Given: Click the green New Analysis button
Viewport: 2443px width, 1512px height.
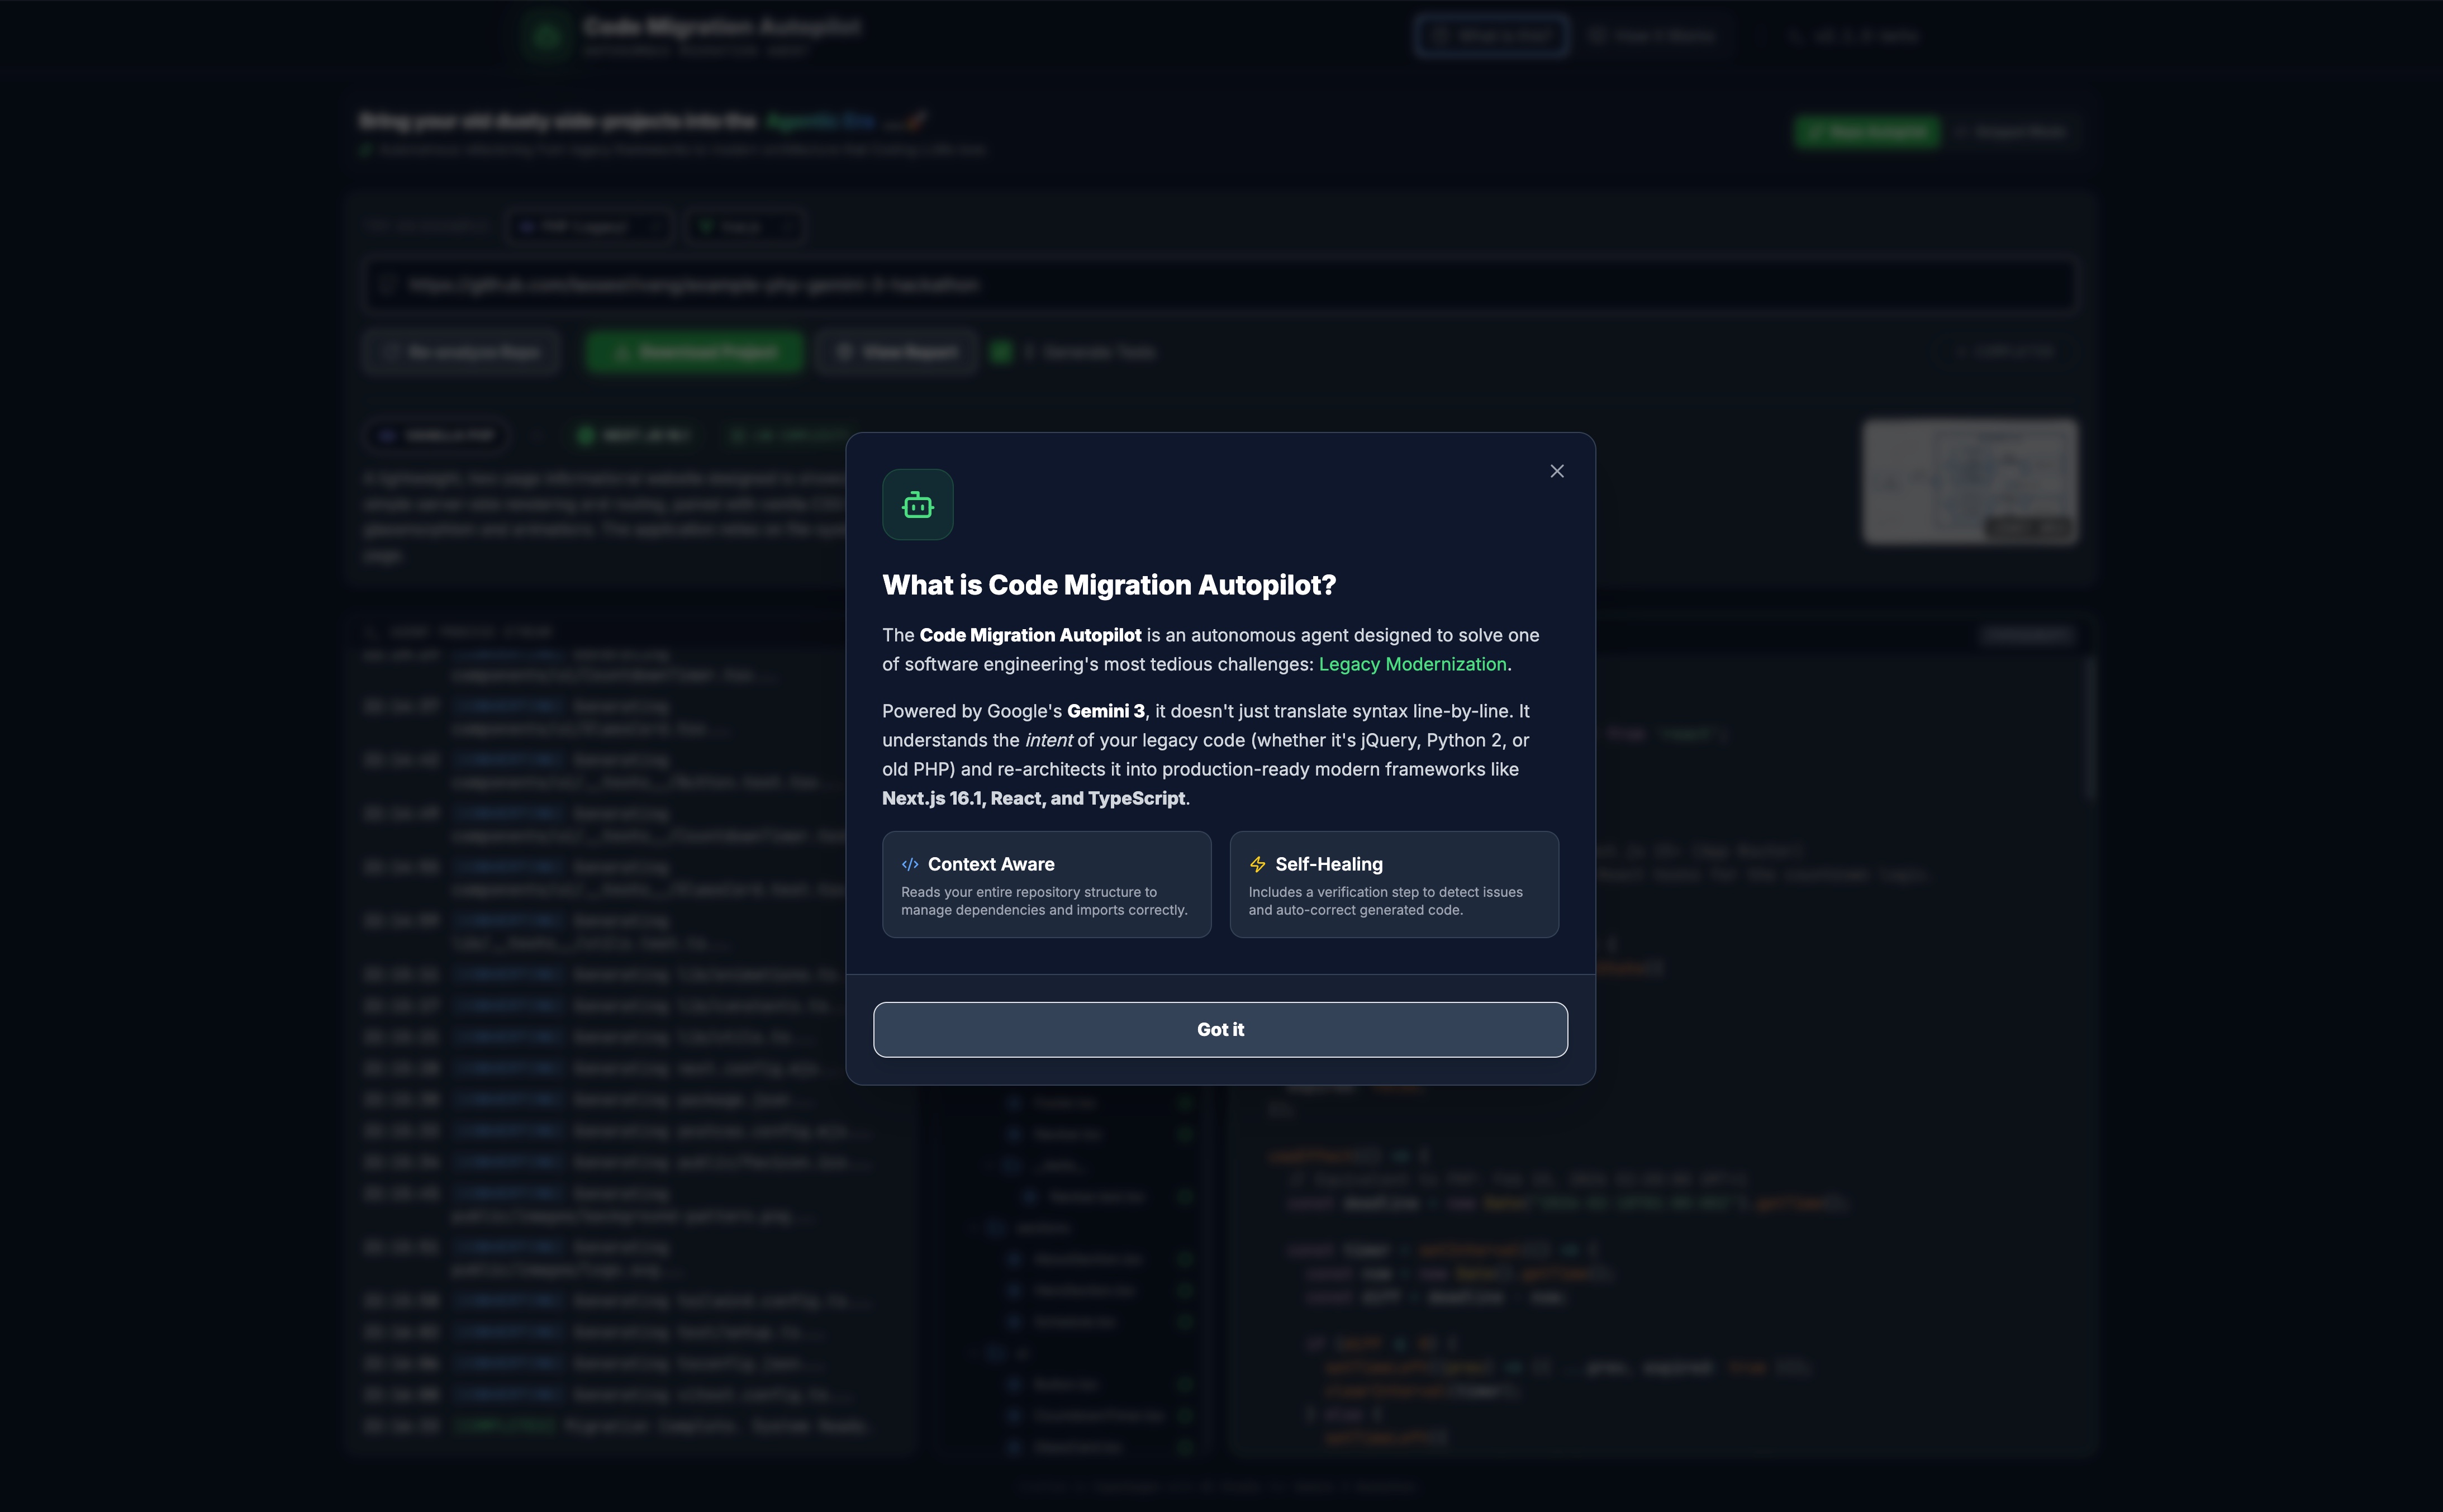Looking at the screenshot, I should (1867, 131).
